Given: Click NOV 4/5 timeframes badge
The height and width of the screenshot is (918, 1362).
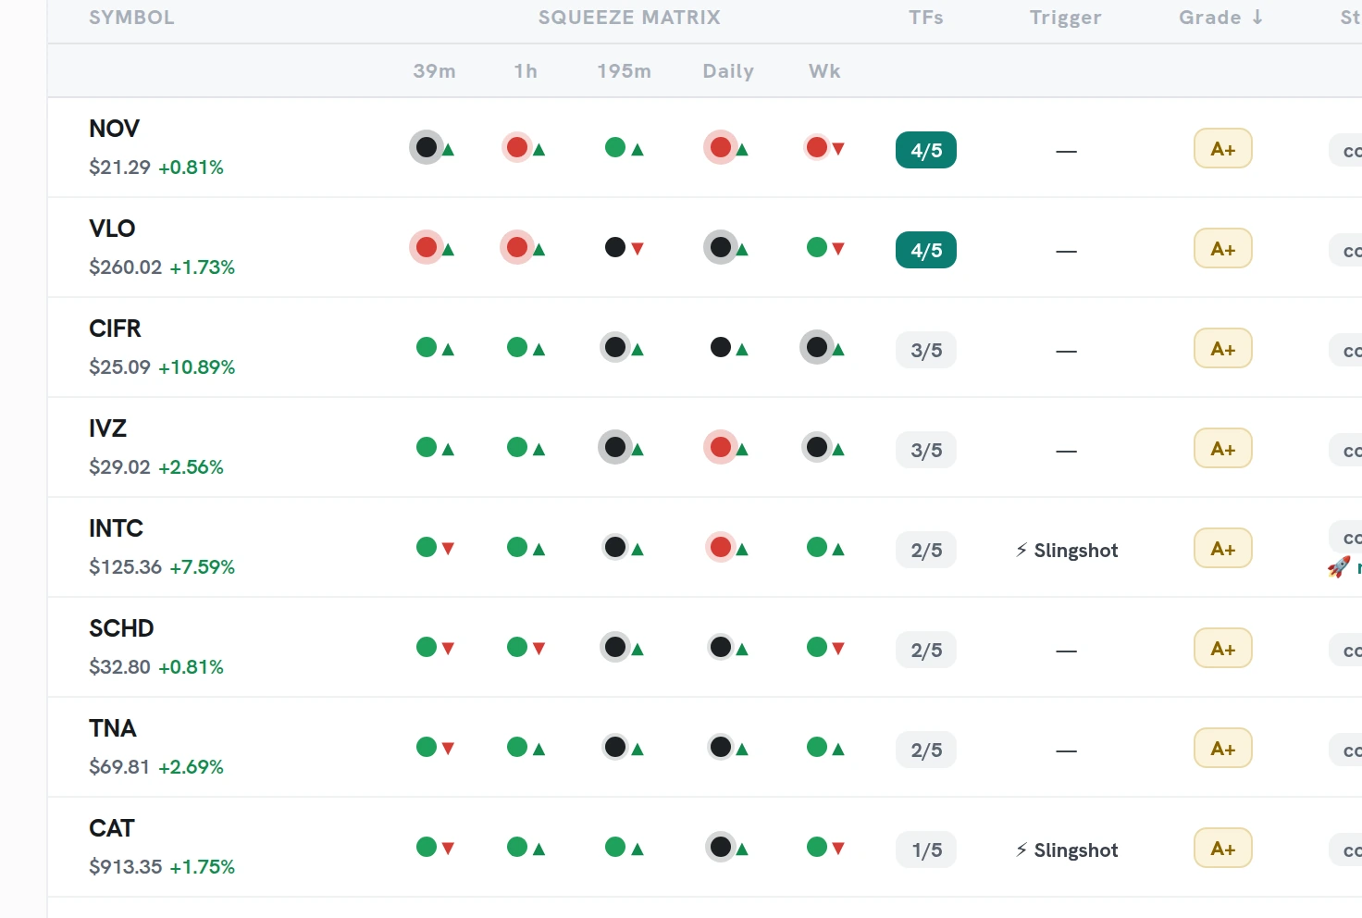Looking at the screenshot, I should pyautogui.click(x=926, y=150).
